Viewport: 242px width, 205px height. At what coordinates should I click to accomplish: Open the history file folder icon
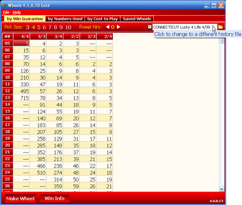pos(220,27)
